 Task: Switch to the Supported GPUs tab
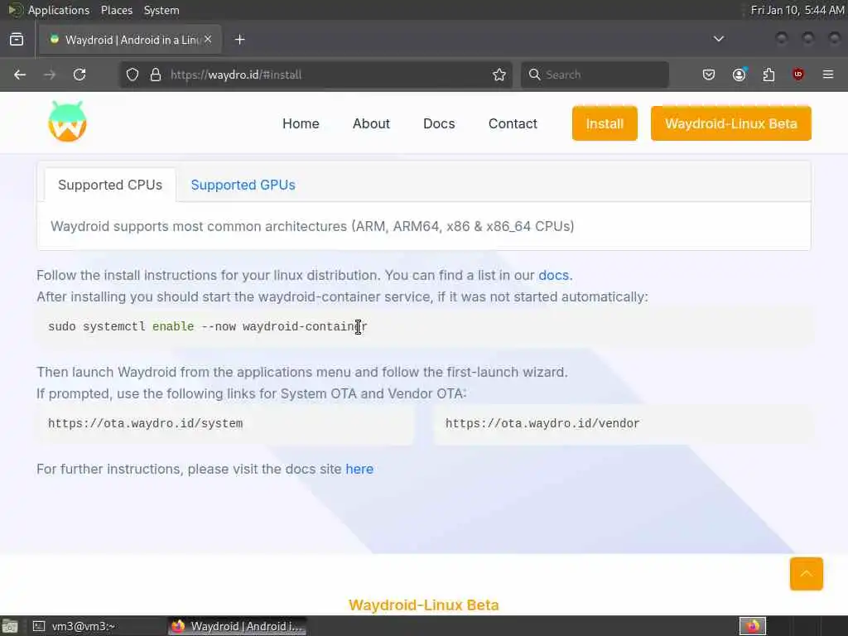(x=243, y=185)
